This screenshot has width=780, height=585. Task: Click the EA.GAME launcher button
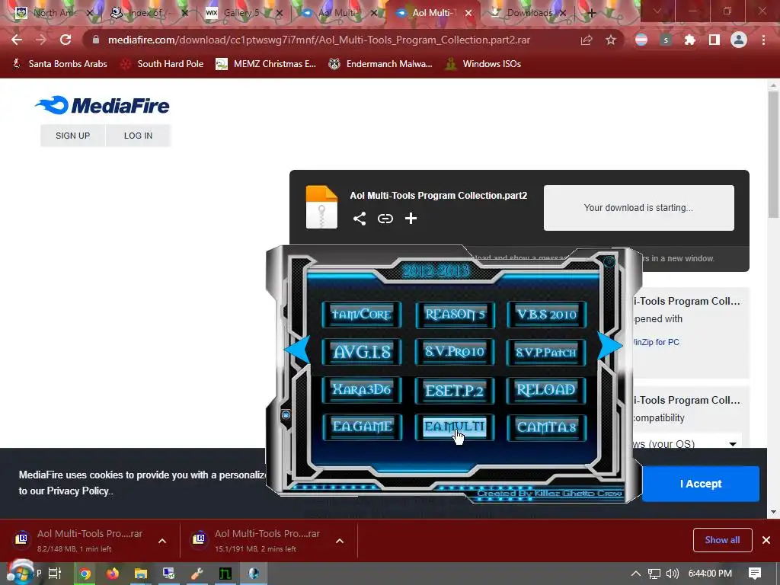tap(362, 427)
